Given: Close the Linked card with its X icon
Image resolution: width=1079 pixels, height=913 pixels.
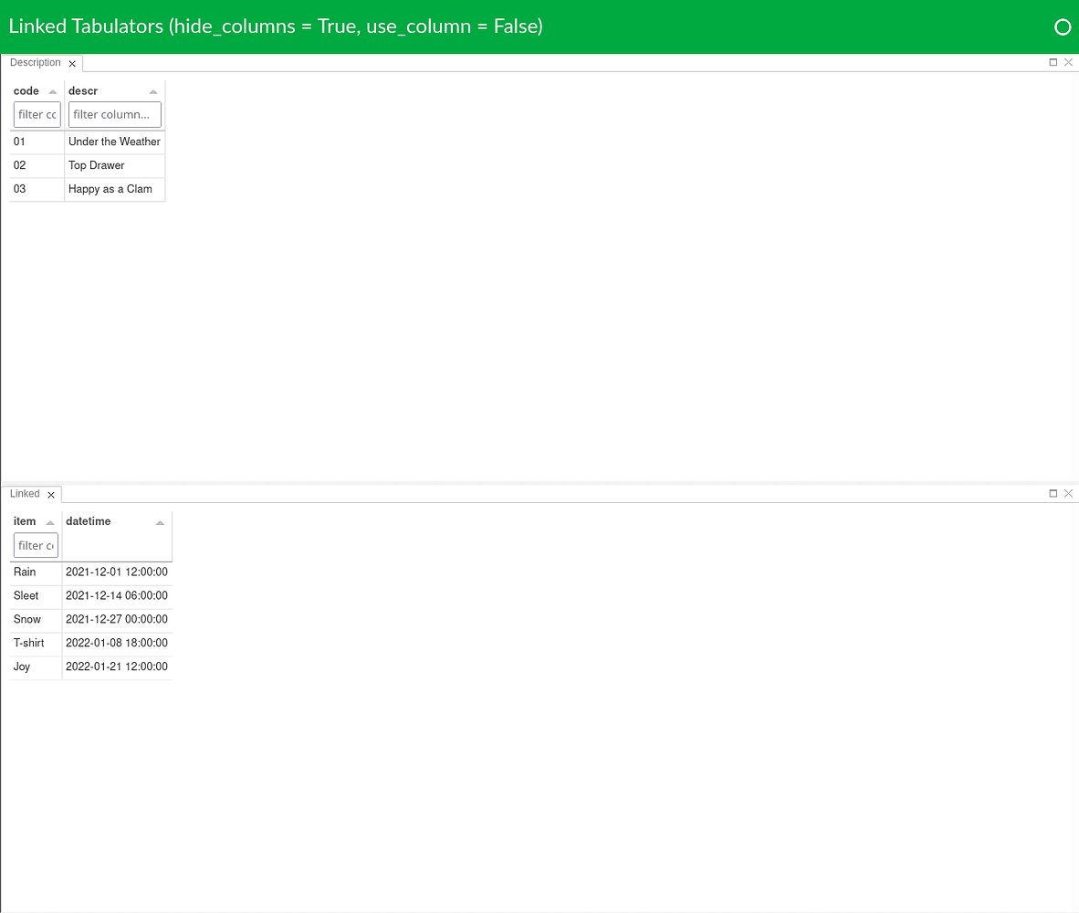Looking at the screenshot, I should [x=1068, y=493].
